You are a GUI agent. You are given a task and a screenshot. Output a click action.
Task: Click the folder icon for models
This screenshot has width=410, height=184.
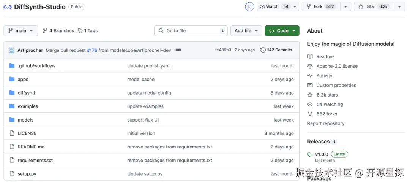12,120
